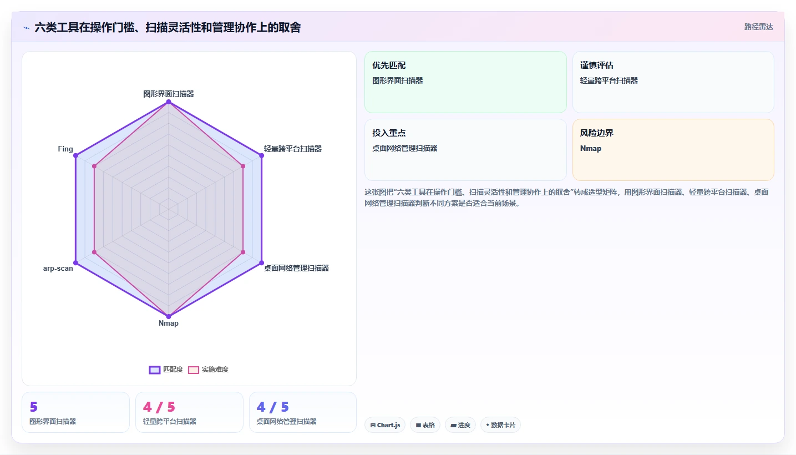Click the Chart.js tag chip

pyautogui.click(x=385, y=425)
